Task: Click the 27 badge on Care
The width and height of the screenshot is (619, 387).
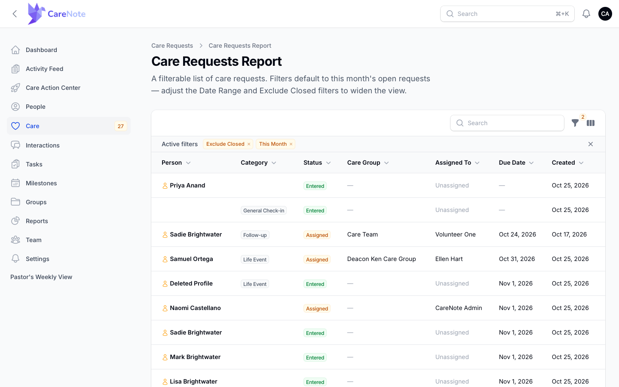Action: tap(121, 126)
